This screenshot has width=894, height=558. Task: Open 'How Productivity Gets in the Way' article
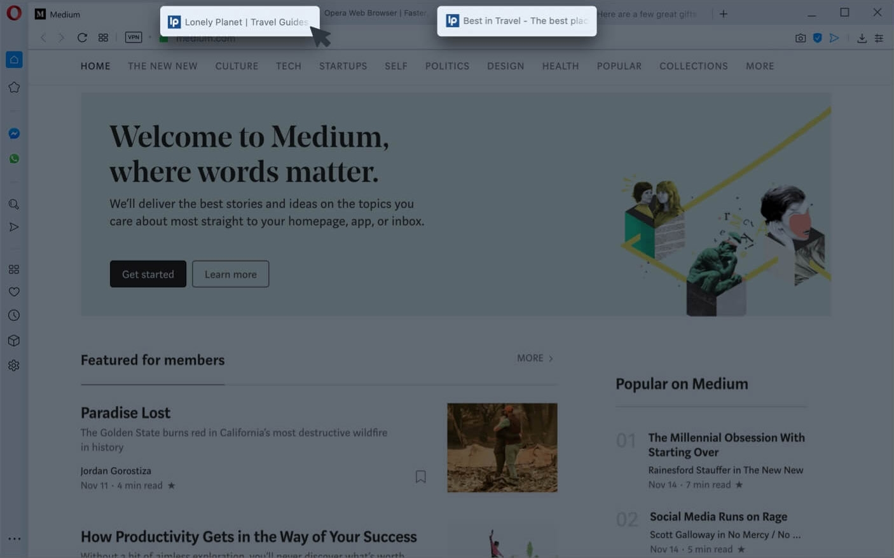point(249,537)
